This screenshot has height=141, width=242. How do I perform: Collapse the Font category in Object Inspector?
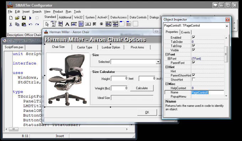tap(167, 54)
